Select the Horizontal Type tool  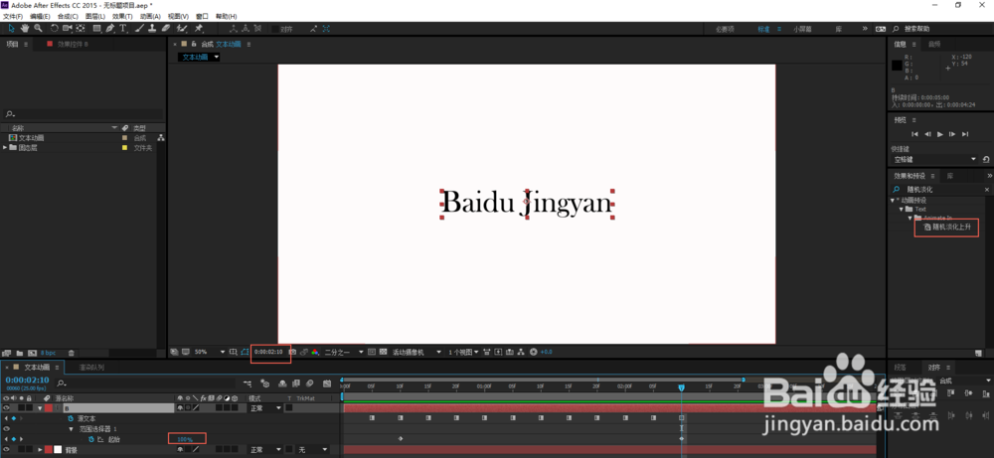[123, 29]
